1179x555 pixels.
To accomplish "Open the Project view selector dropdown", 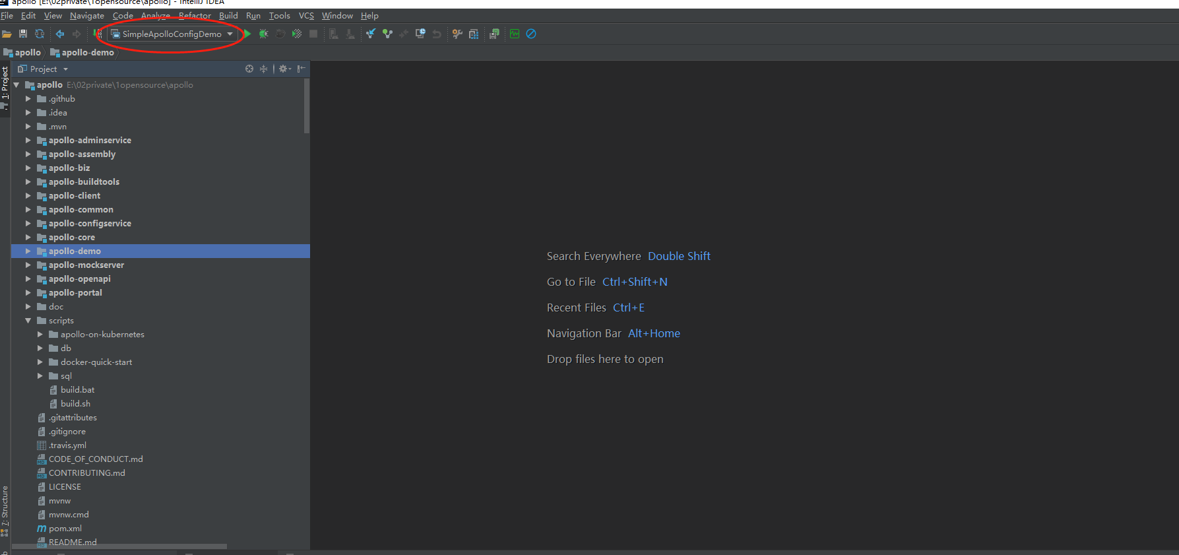I will 43,69.
